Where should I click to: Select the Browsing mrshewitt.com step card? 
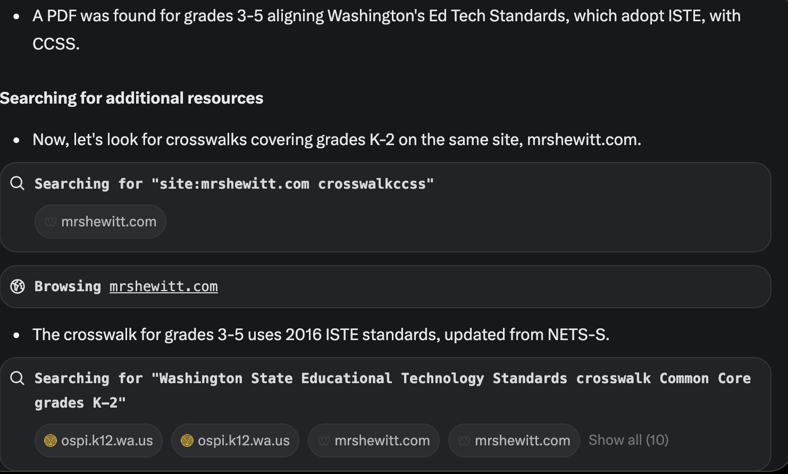click(385, 286)
